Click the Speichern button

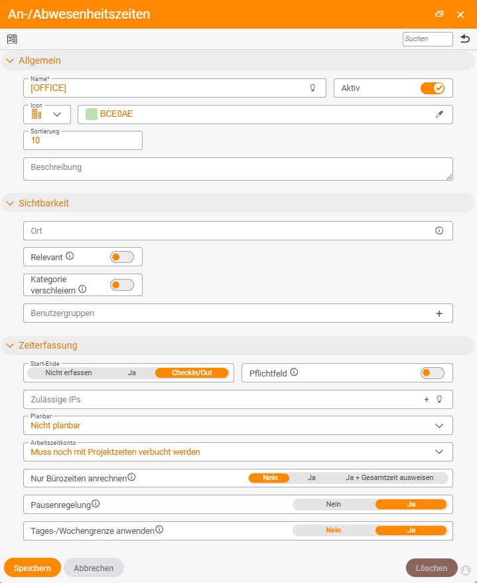pyautogui.click(x=33, y=567)
